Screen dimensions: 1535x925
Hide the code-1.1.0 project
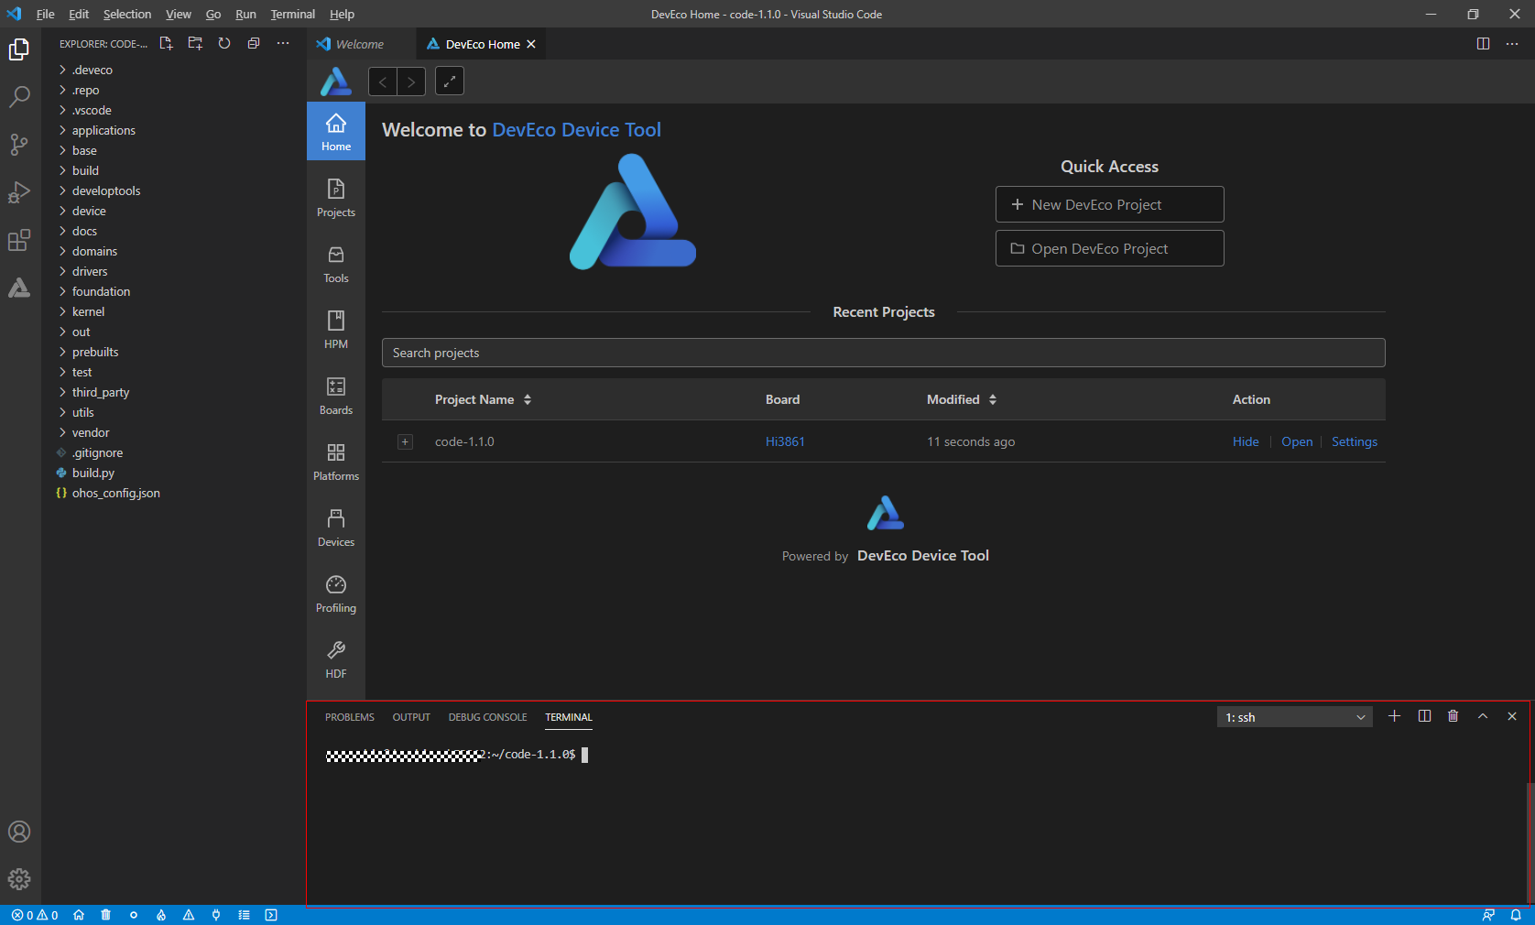click(x=1246, y=441)
